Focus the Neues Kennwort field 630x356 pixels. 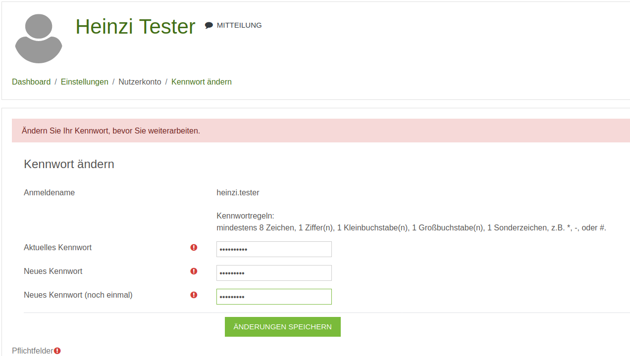[274, 273]
